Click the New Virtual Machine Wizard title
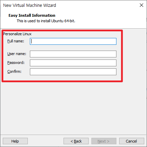The width and height of the screenshot is (147, 147). [30, 5]
